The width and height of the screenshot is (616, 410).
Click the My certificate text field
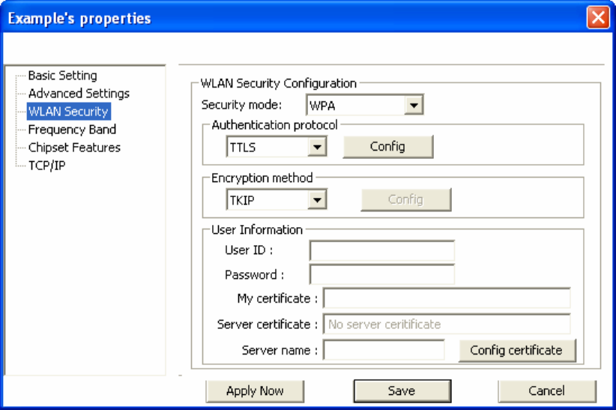tap(447, 298)
